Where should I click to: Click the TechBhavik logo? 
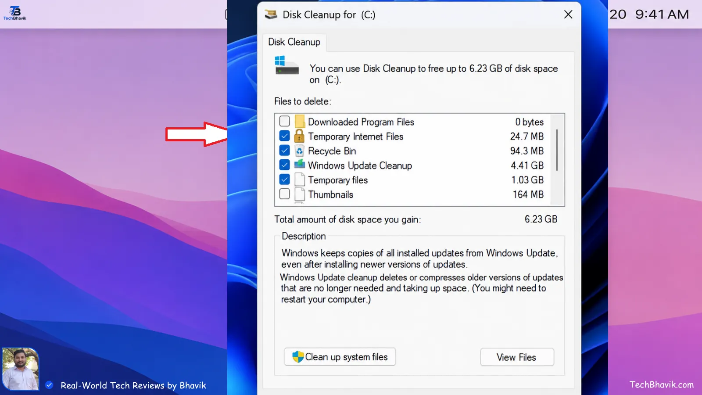[15, 13]
